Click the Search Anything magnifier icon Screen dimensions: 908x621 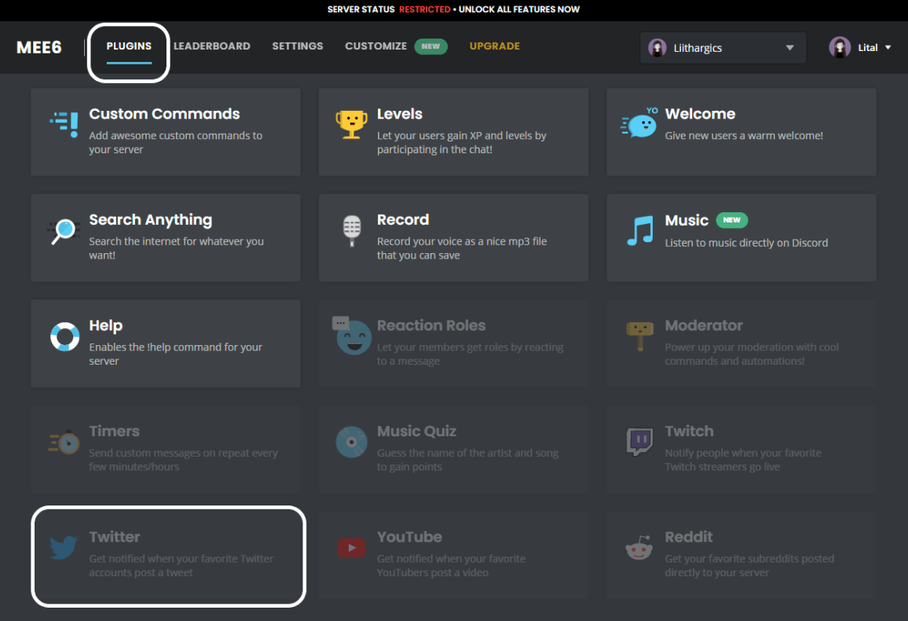(63, 231)
